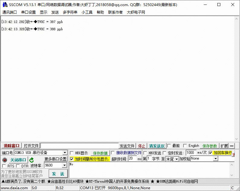Image resolution: width=240 pixels, height=191 pixels.
Task: Toggle the RTS checkbox
Action: [x=4, y=166]
